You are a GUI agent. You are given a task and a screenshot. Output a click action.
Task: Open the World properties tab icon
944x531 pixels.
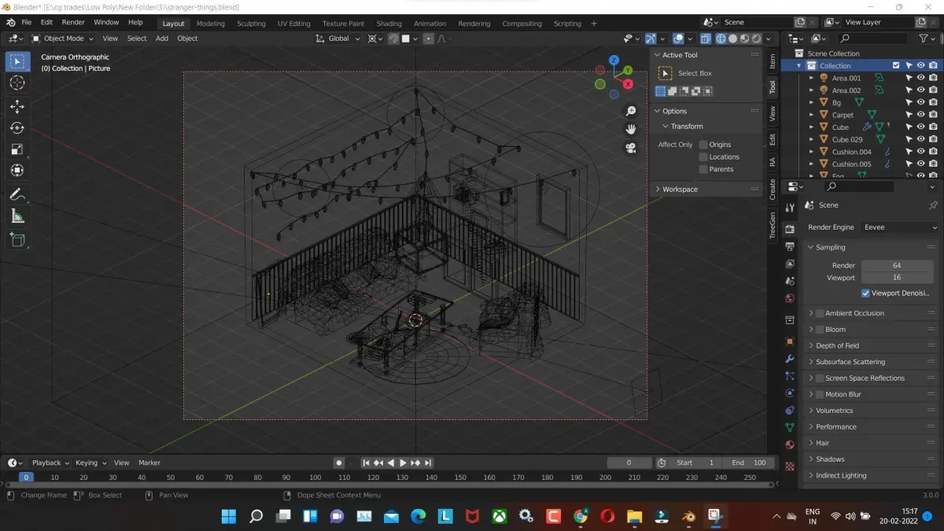[790, 299]
